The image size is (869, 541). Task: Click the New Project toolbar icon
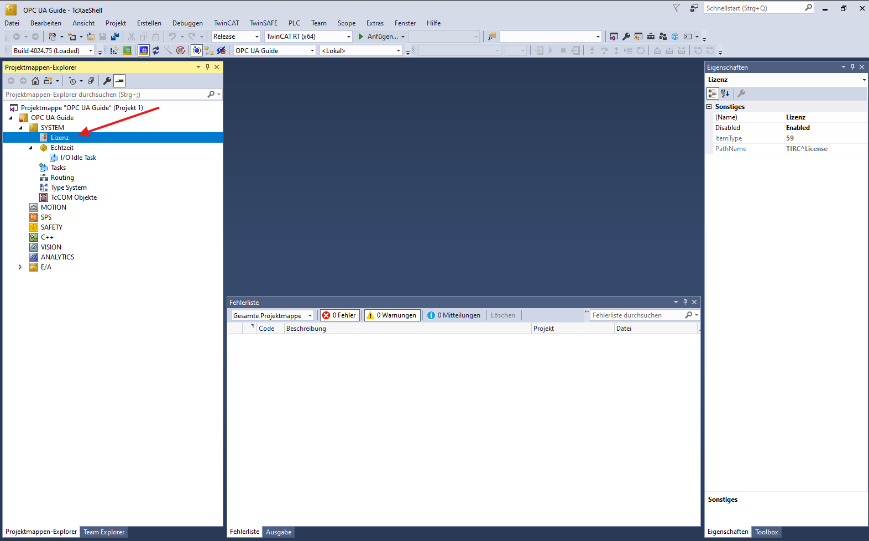pos(53,37)
